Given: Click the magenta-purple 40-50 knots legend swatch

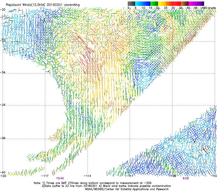Looking at the screenshot, I should tap(196, 4).
